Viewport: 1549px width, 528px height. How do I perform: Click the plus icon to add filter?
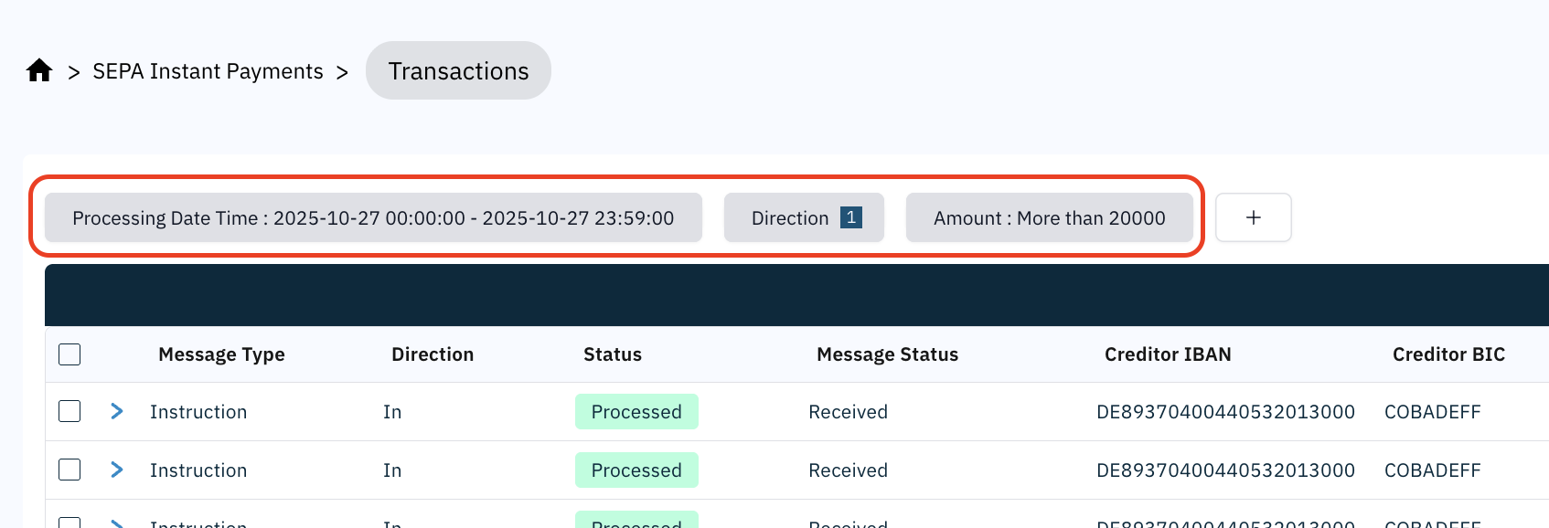click(x=1253, y=217)
